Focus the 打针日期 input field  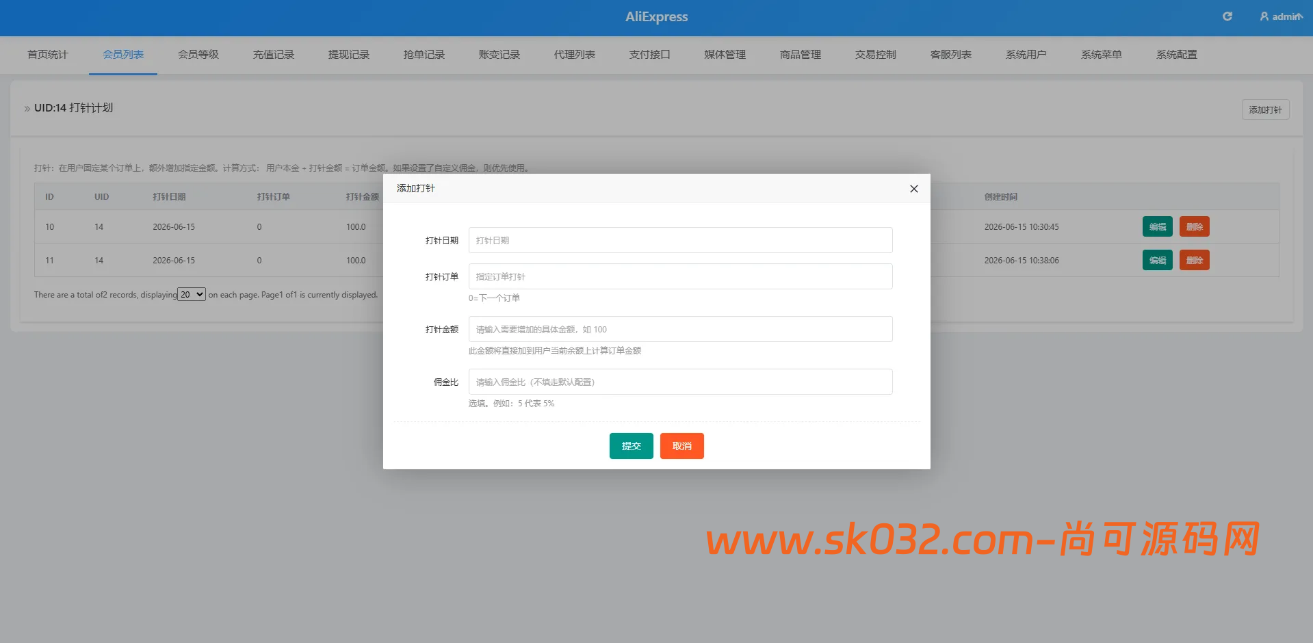680,240
